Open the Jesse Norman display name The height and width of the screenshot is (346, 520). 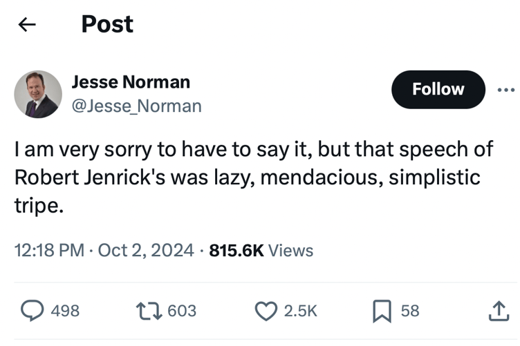click(131, 82)
